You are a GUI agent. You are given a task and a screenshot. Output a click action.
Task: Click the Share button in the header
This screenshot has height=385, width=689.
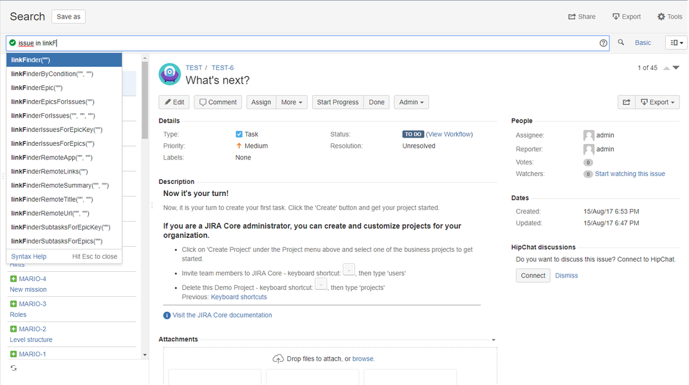tap(582, 17)
